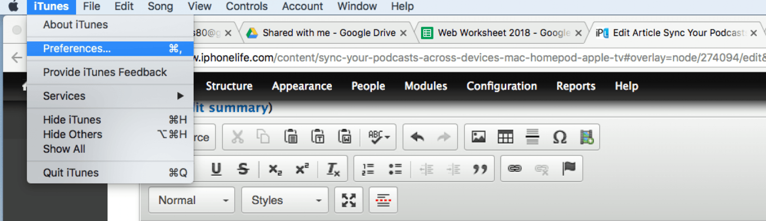Insert an anchor with flag icon
This screenshot has height=221, width=766.
pos(569,169)
